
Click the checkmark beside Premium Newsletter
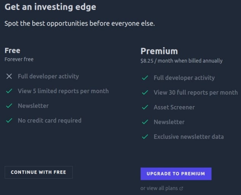(x=145, y=122)
